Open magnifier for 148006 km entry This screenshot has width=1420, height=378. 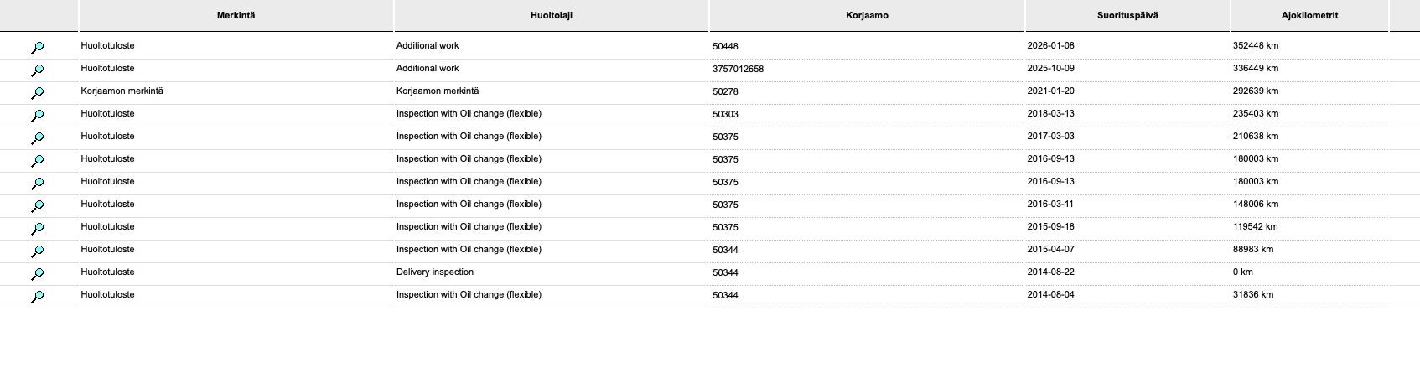tap(38, 206)
